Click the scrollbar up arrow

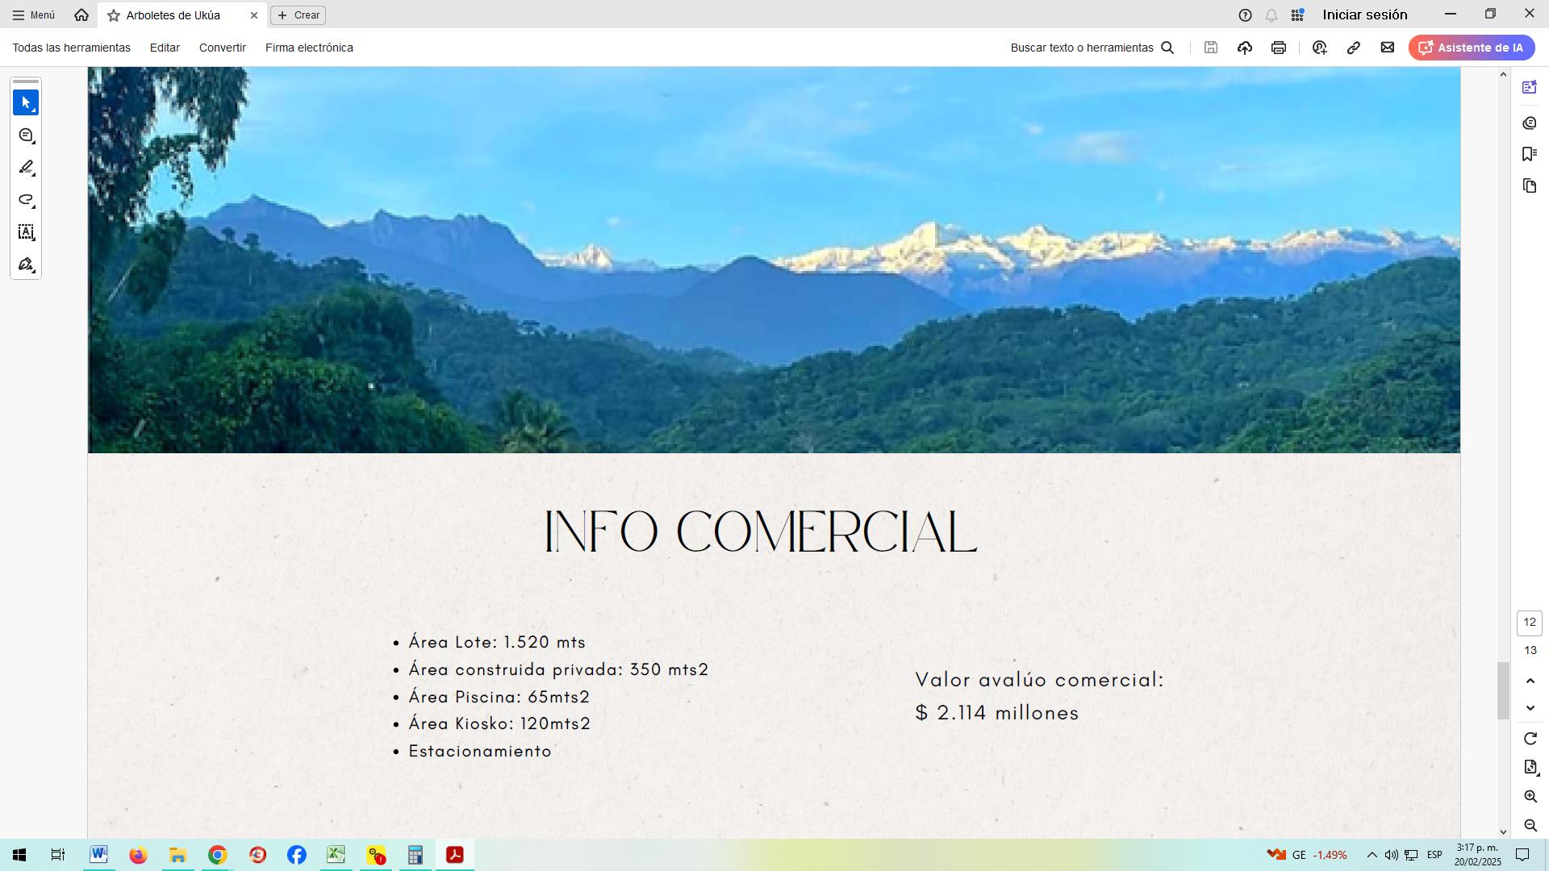tap(1503, 74)
